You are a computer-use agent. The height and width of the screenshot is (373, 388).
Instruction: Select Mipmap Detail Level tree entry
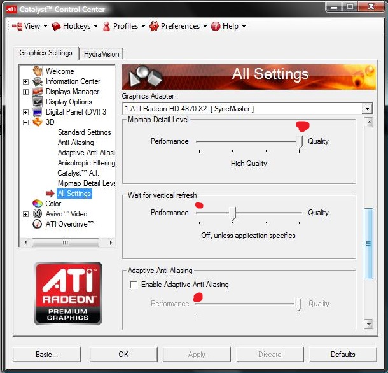point(87,183)
